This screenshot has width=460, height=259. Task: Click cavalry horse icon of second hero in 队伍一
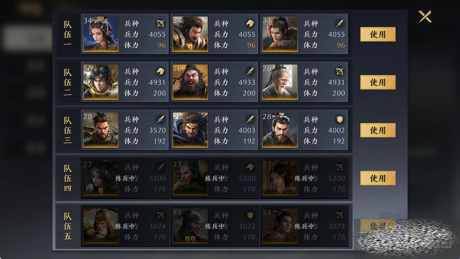coord(250,23)
